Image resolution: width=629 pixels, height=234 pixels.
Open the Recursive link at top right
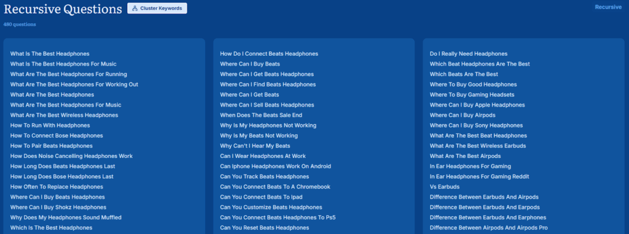pyautogui.click(x=608, y=7)
